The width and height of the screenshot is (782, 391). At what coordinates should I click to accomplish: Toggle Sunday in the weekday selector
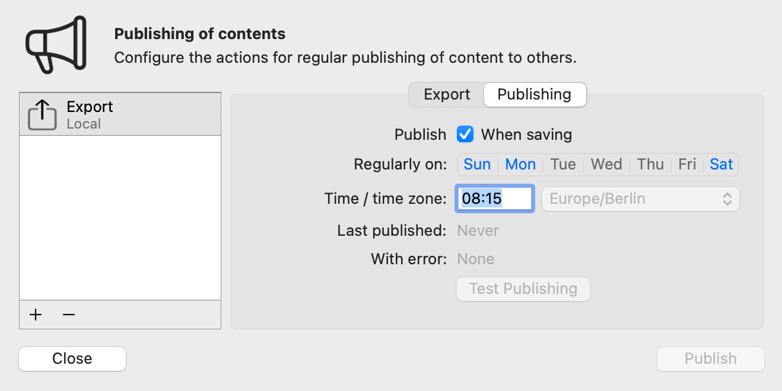pyautogui.click(x=477, y=164)
